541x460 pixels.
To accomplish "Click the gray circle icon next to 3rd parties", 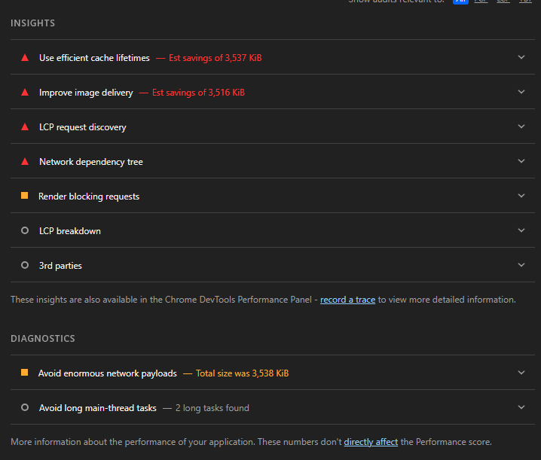I will click(x=25, y=266).
